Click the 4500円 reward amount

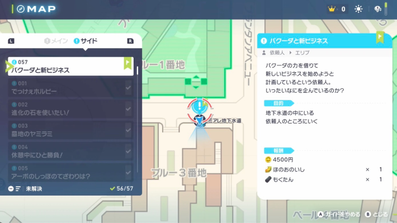(x=283, y=160)
